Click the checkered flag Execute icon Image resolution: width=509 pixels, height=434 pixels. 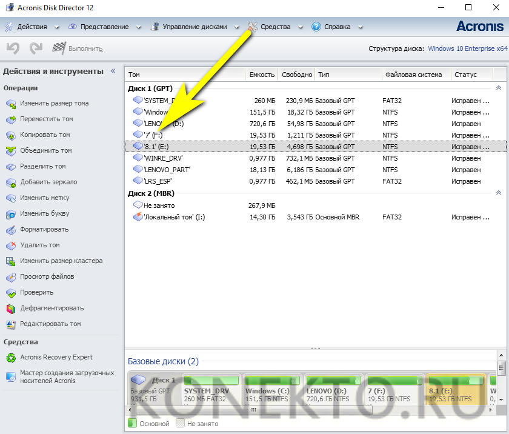click(59, 48)
